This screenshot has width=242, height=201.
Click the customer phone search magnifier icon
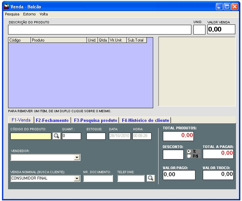click(x=151, y=178)
